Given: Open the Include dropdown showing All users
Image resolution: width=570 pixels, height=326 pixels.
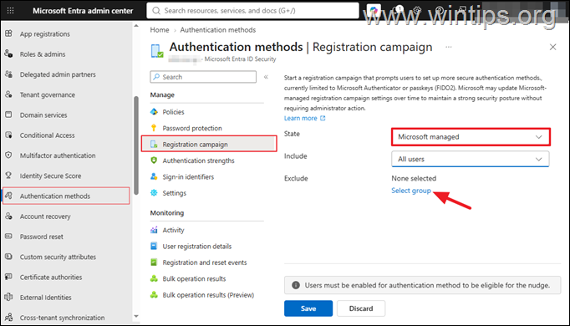Looking at the screenshot, I should 471,159.
